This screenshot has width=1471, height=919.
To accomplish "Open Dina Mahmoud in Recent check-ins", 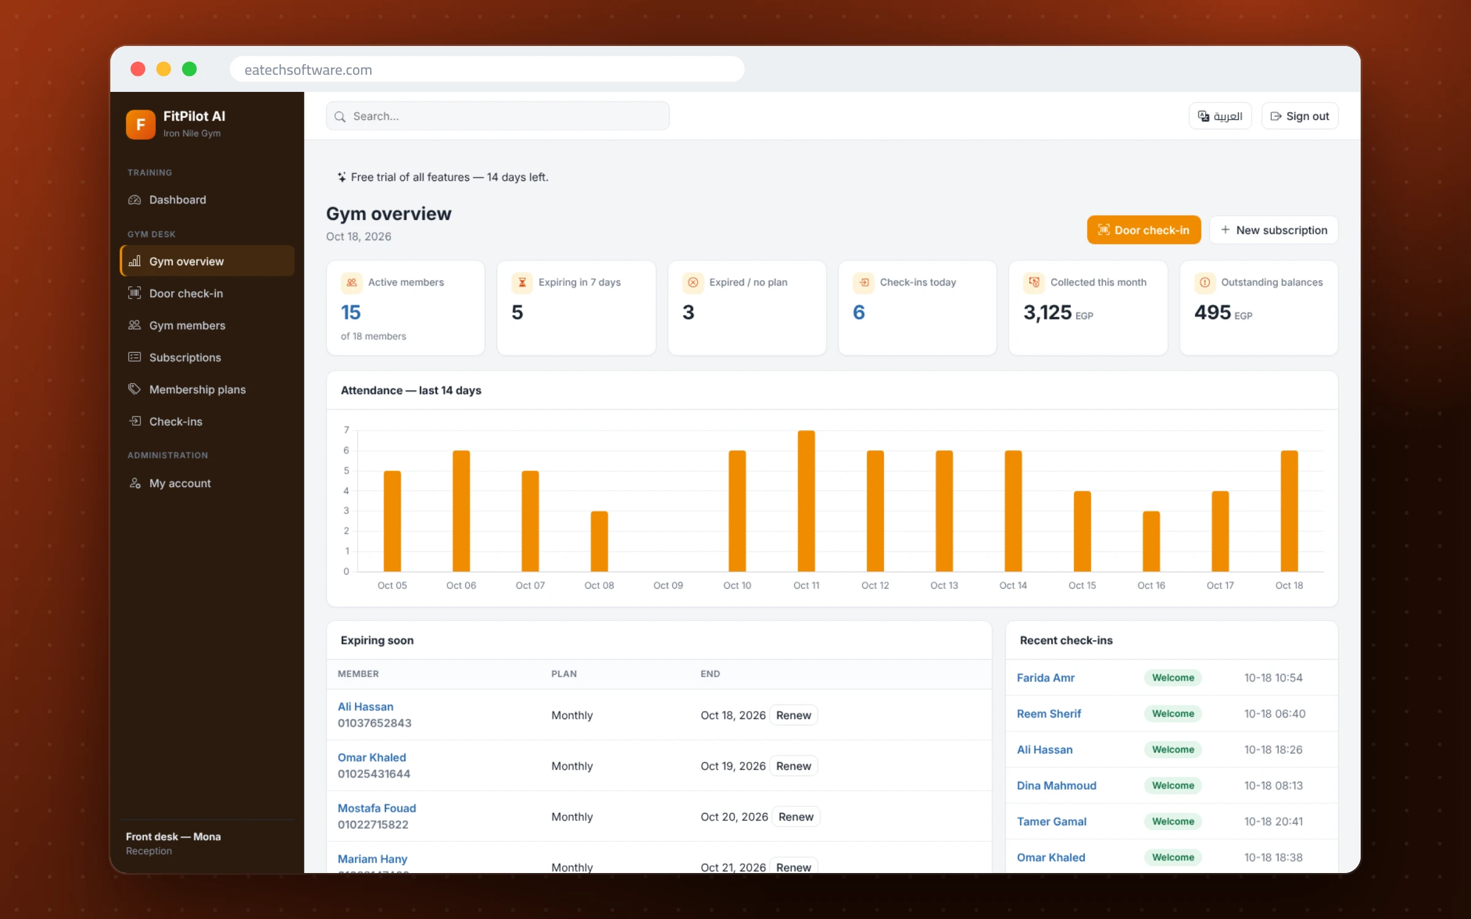I will coord(1056,785).
